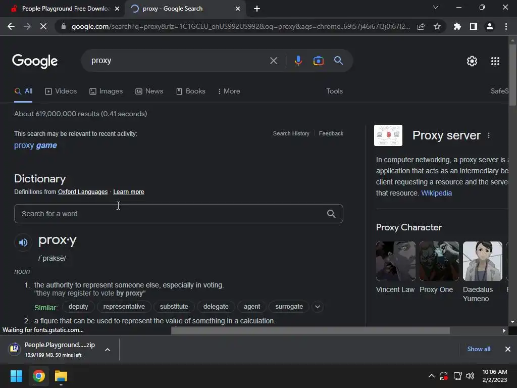Stop the page from loading

tap(43, 26)
